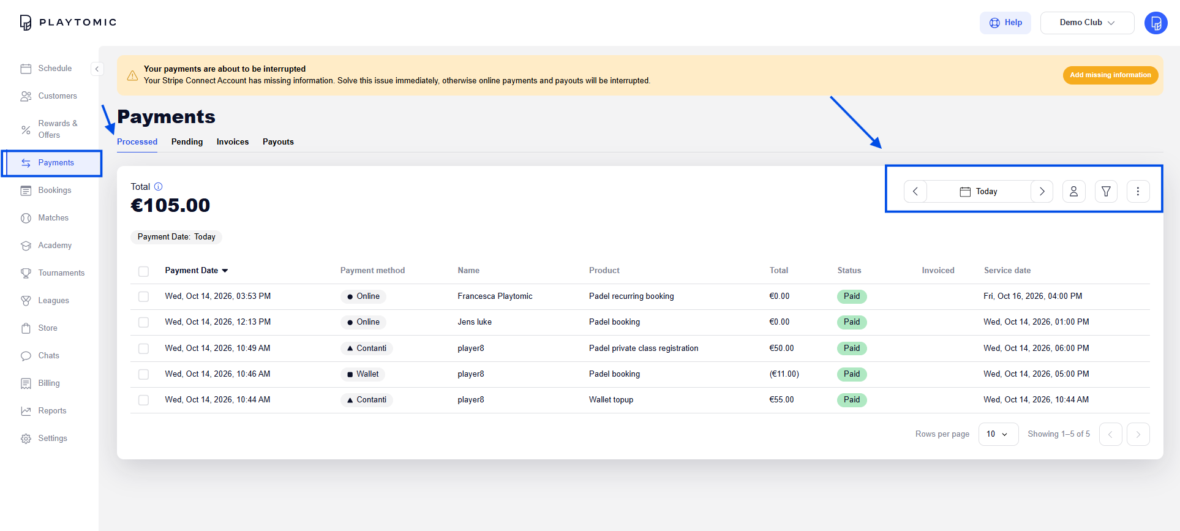The height and width of the screenshot is (531, 1180).
Task: Show info tooltip next to Total
Action: point(158,187)
